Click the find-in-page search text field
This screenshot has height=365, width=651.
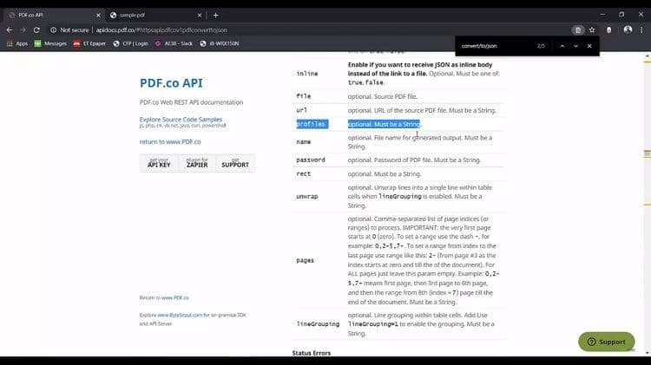(495, 45)
